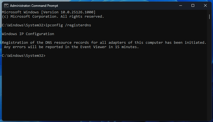Click 'Microsoft Windows' text on the first line
The width and height of the screenshot is (213, 122).
tap(20, 12)
